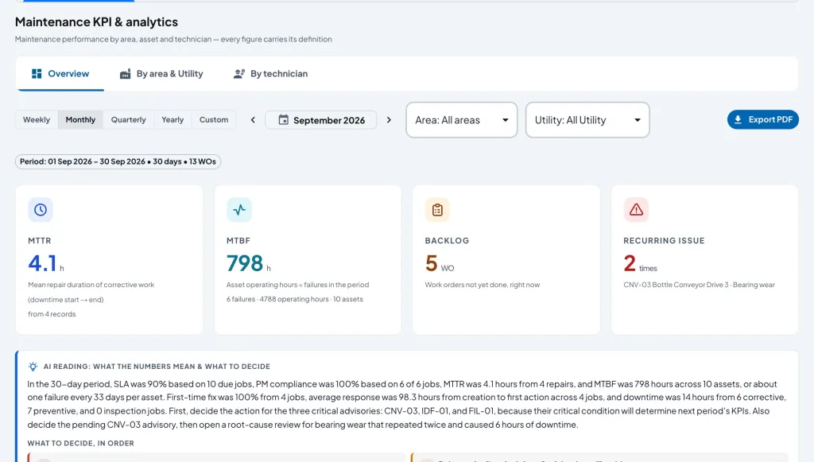Open the Overview tab
Screen dimensions: 814x462
60,74
